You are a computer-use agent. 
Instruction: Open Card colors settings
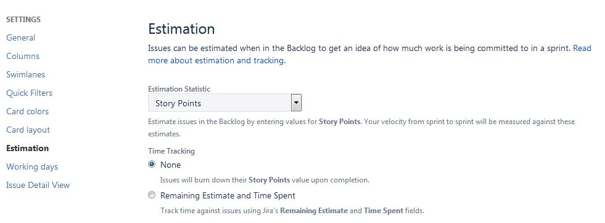27,112
